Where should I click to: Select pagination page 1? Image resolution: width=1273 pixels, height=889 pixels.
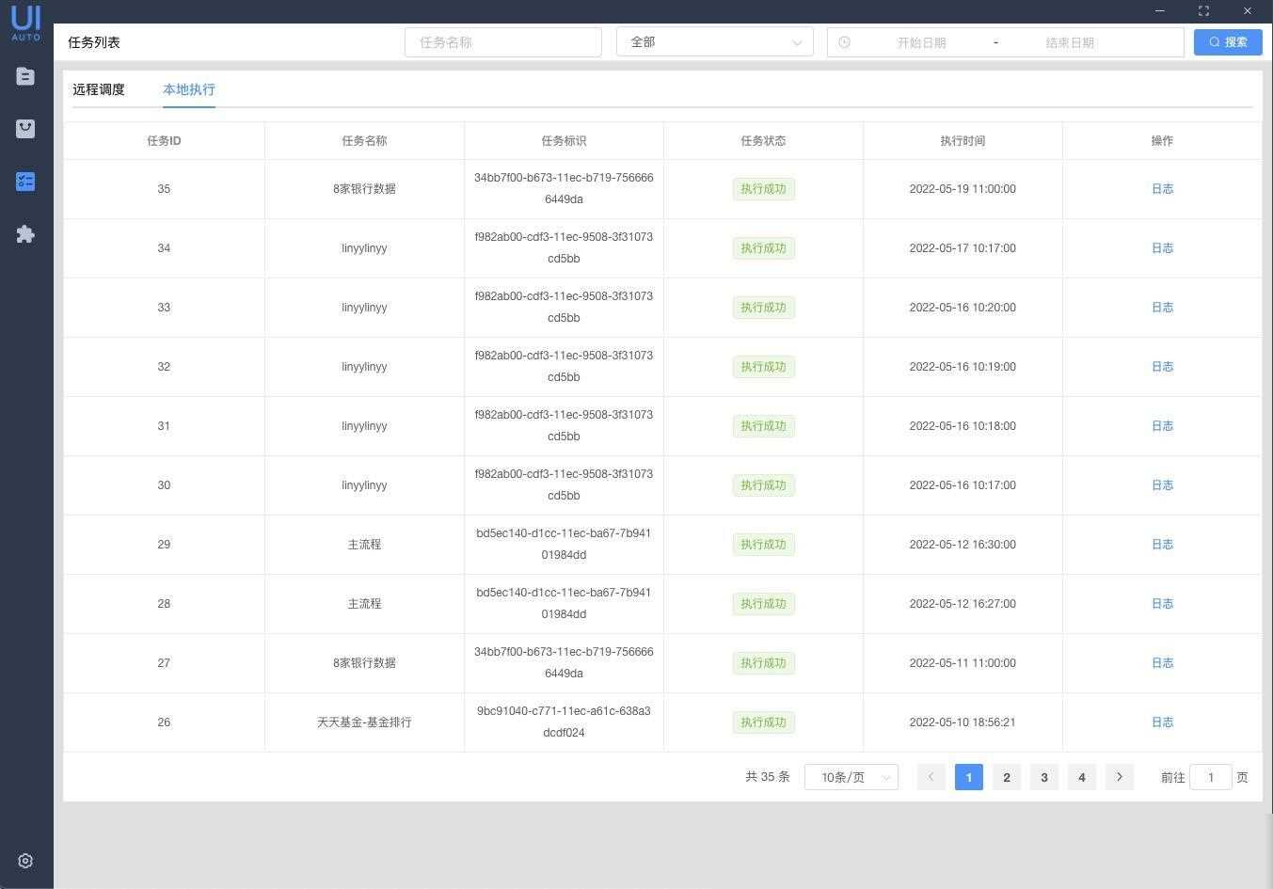[969, 777]
